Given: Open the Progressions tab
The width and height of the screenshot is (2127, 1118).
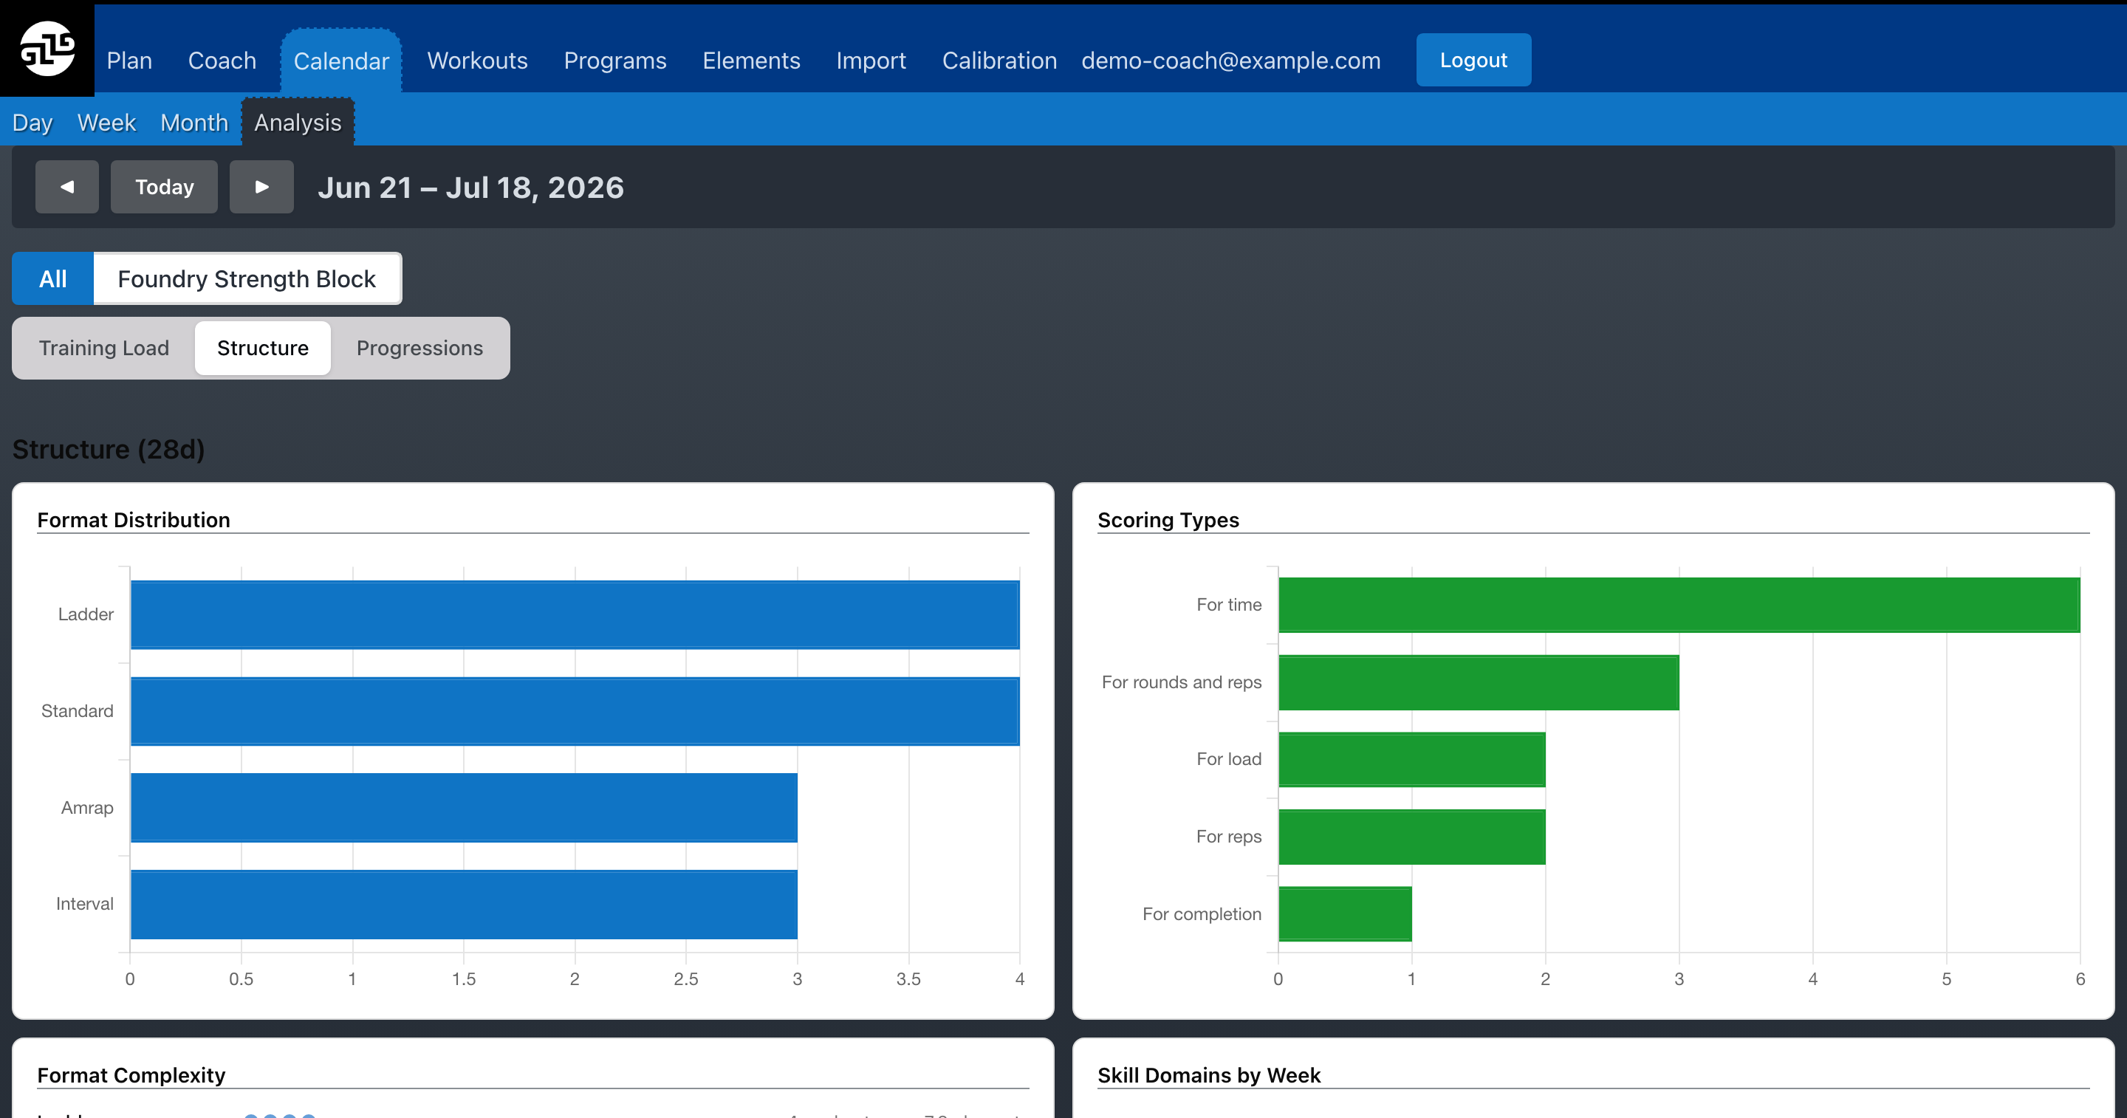Looking at the screenshot, I should point(419,348).
